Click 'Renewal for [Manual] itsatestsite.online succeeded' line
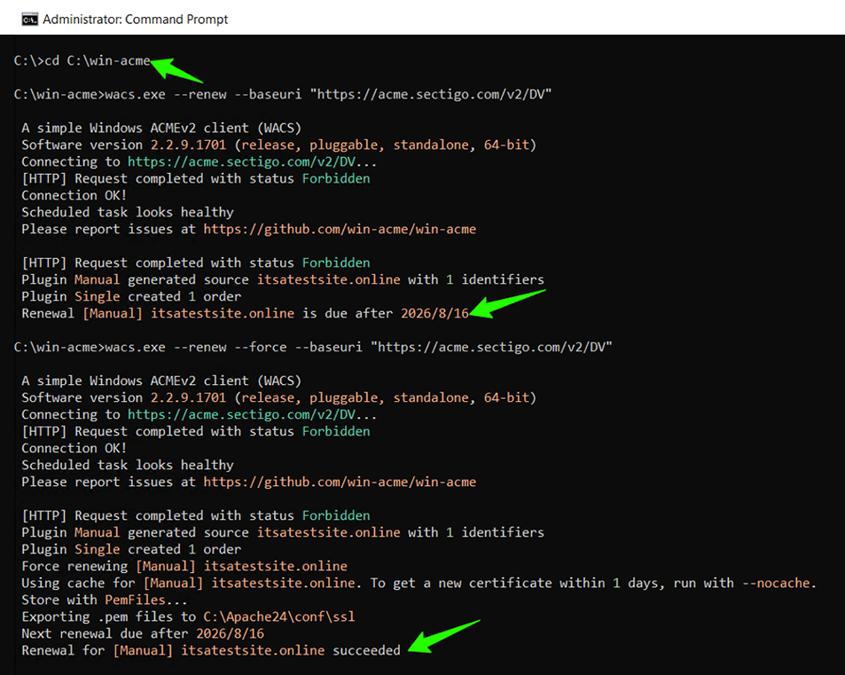 point(211,651)
